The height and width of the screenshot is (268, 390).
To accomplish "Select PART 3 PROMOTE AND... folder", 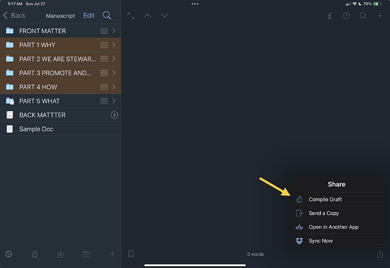I will [60, 73].
